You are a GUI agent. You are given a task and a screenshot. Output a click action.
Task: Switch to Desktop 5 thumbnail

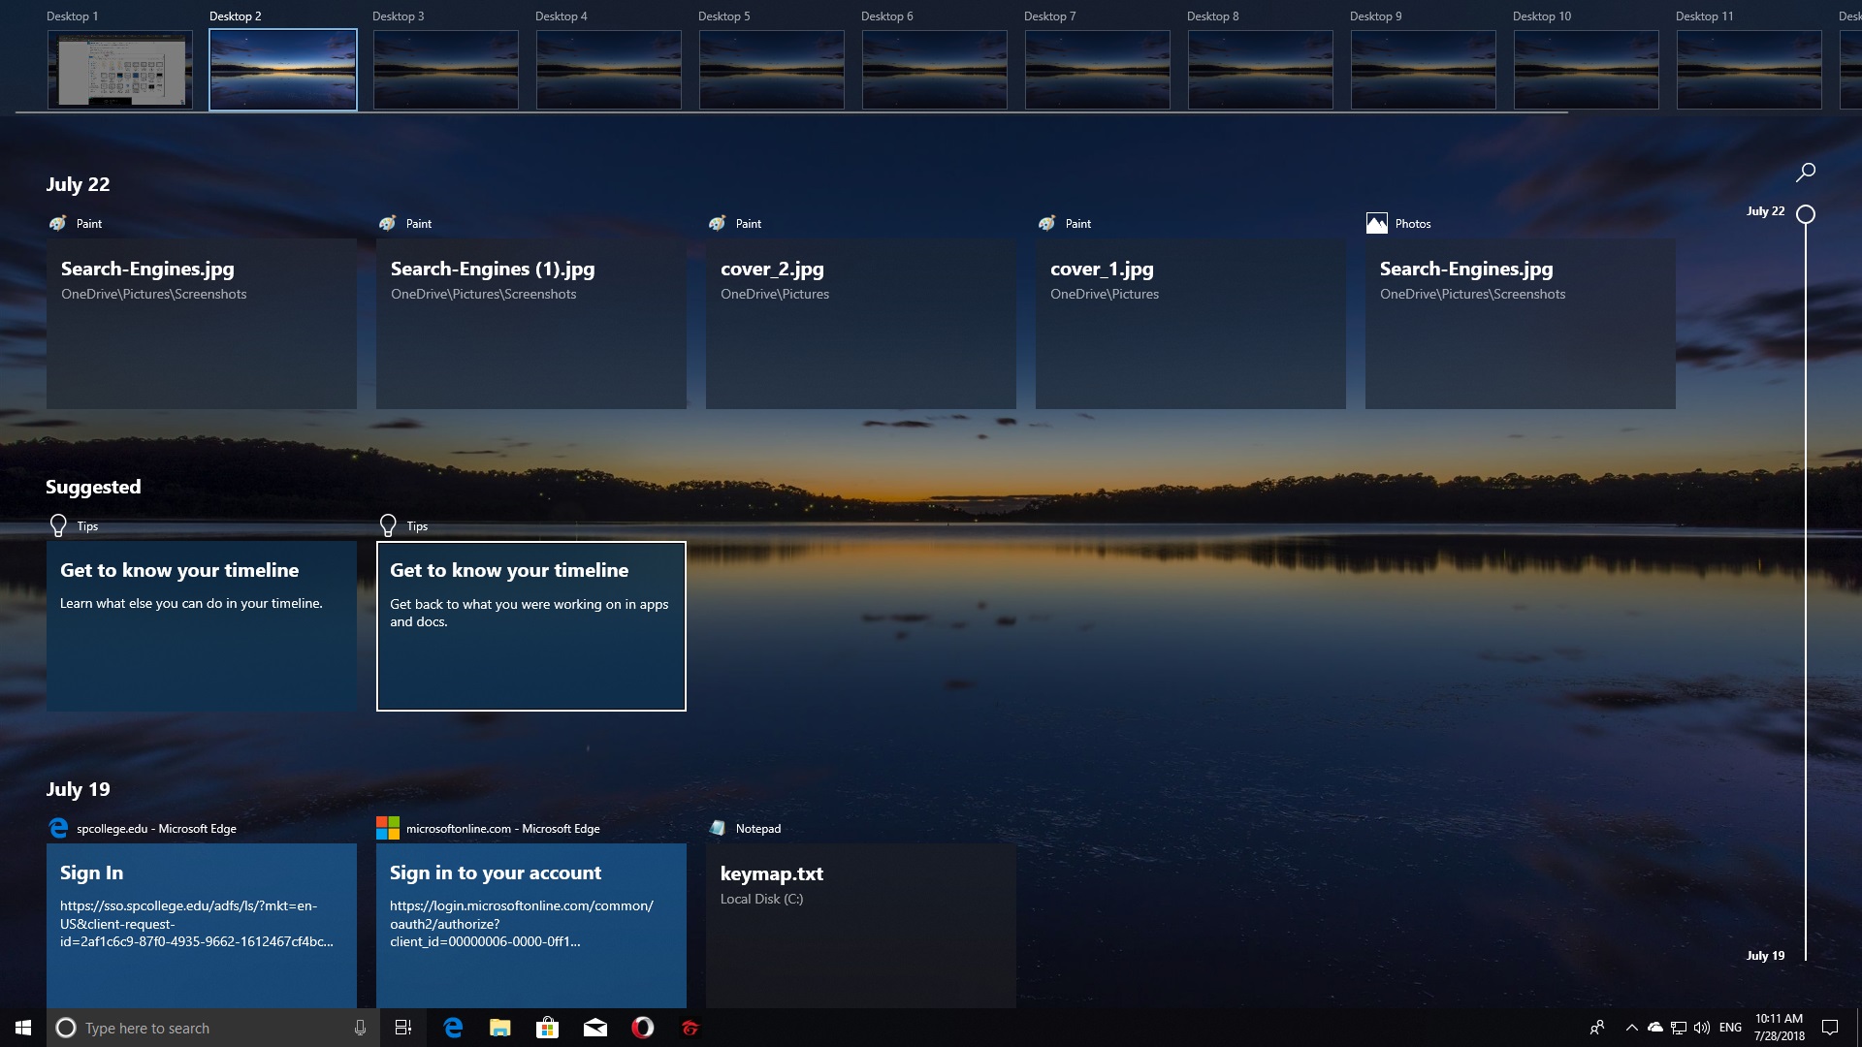pos(772,69)
